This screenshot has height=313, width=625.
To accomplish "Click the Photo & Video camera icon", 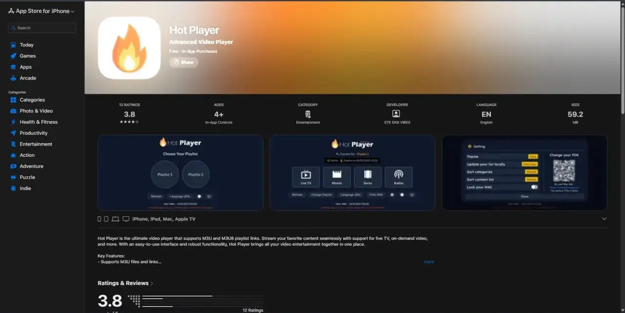I will pyautogui.click(x=13, y=111).
